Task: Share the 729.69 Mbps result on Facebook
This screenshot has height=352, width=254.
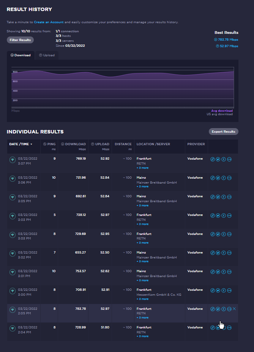Action: click(224, 234)
